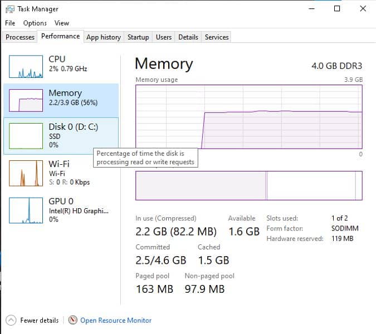
Task: Switch to the Details tab
Action: tap(188, 37)
